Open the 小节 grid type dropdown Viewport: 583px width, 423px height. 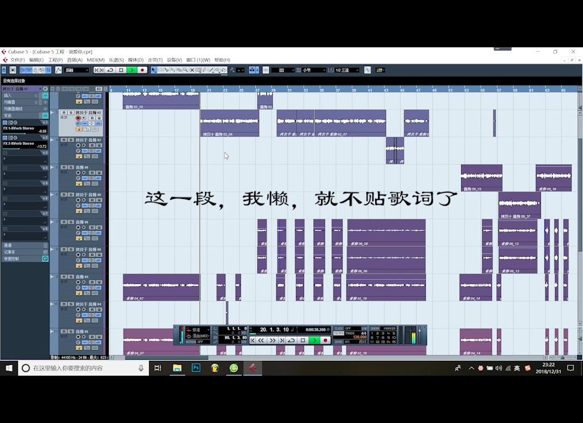[x=314, y=70]
